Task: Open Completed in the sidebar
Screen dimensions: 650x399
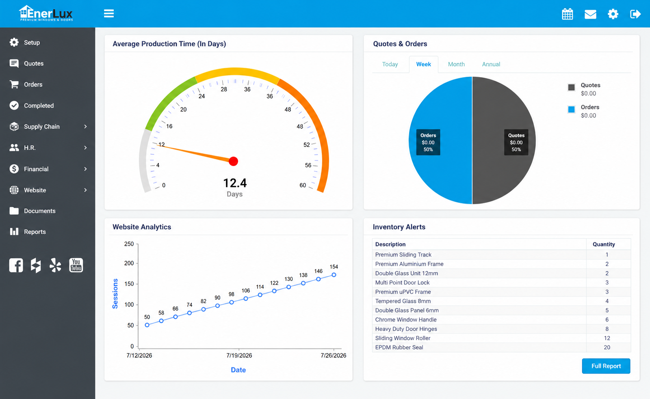Action: [x=39, y=106]
